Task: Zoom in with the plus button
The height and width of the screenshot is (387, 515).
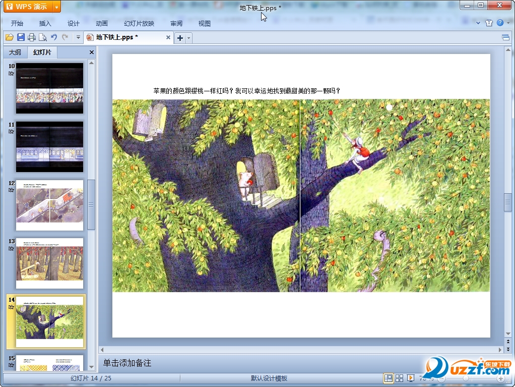Action: pos(500,379)
